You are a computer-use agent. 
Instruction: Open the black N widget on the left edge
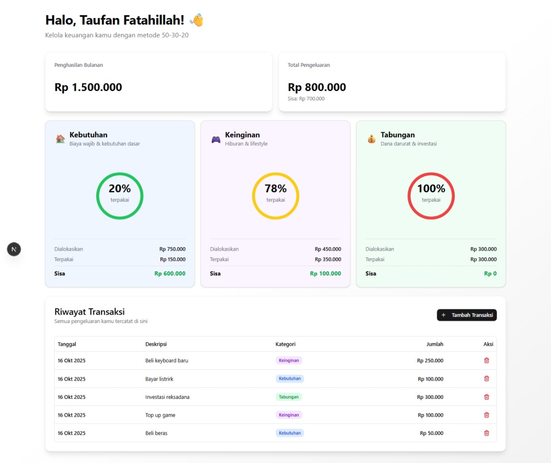pyautogui.click(x=13, y=249)
